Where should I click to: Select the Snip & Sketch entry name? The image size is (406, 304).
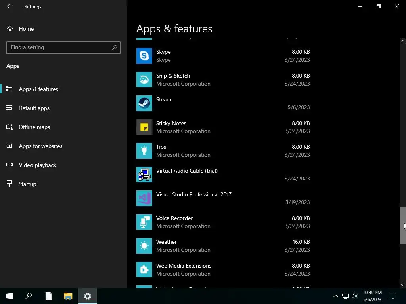[x=173, y=76]
